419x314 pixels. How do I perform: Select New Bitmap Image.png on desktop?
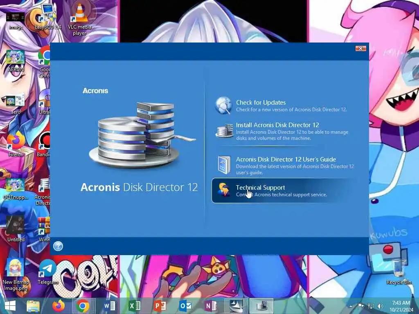(x=16, y=275)
